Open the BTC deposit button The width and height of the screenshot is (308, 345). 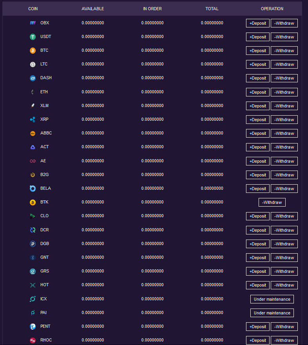[x=258, y=51]
